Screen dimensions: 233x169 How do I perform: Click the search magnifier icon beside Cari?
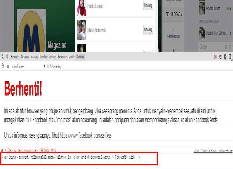click(201, 47)
